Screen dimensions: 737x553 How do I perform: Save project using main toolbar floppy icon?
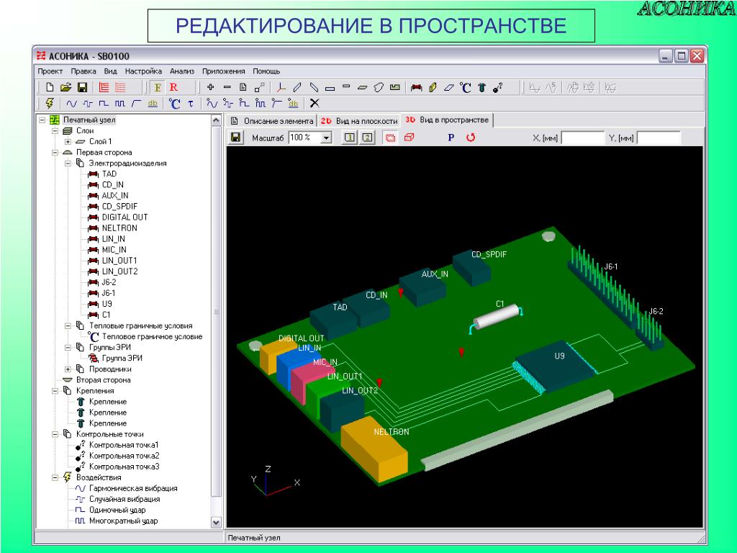pyautogui.click(x=82, y=87)
